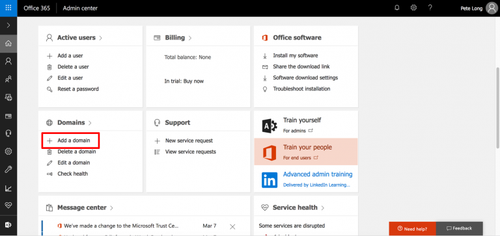Click the help question mark icon
Viewport: 500px width, 236px height.
[x=430, y=8]
